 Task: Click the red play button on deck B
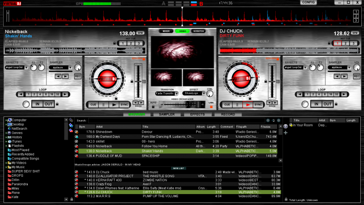[248, 105]
